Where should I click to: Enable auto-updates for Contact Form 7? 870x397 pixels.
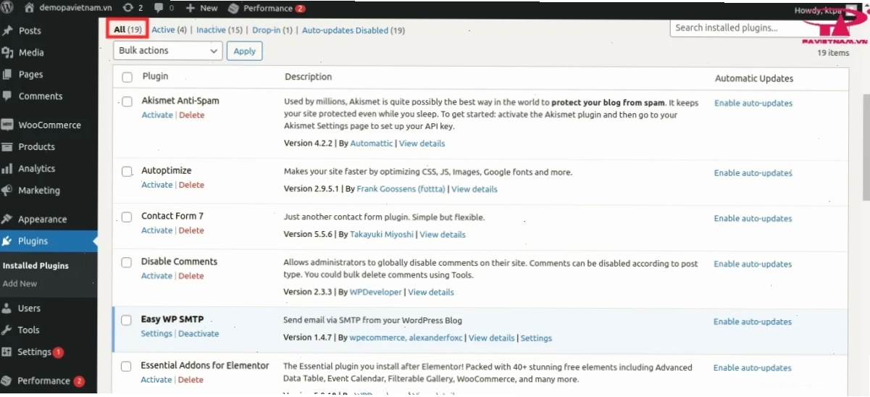pos(753,219)
